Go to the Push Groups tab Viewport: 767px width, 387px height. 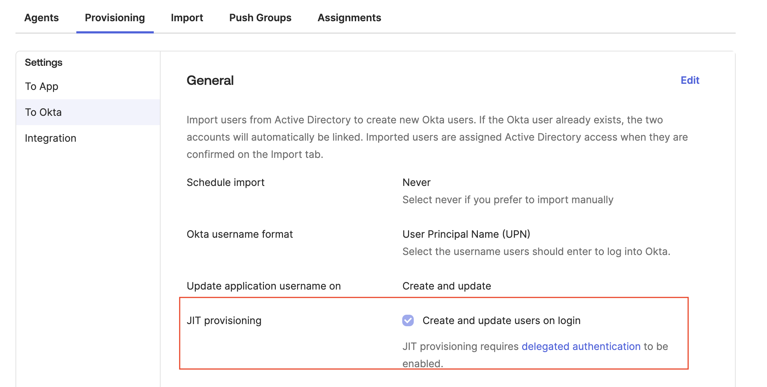(260, 18)
